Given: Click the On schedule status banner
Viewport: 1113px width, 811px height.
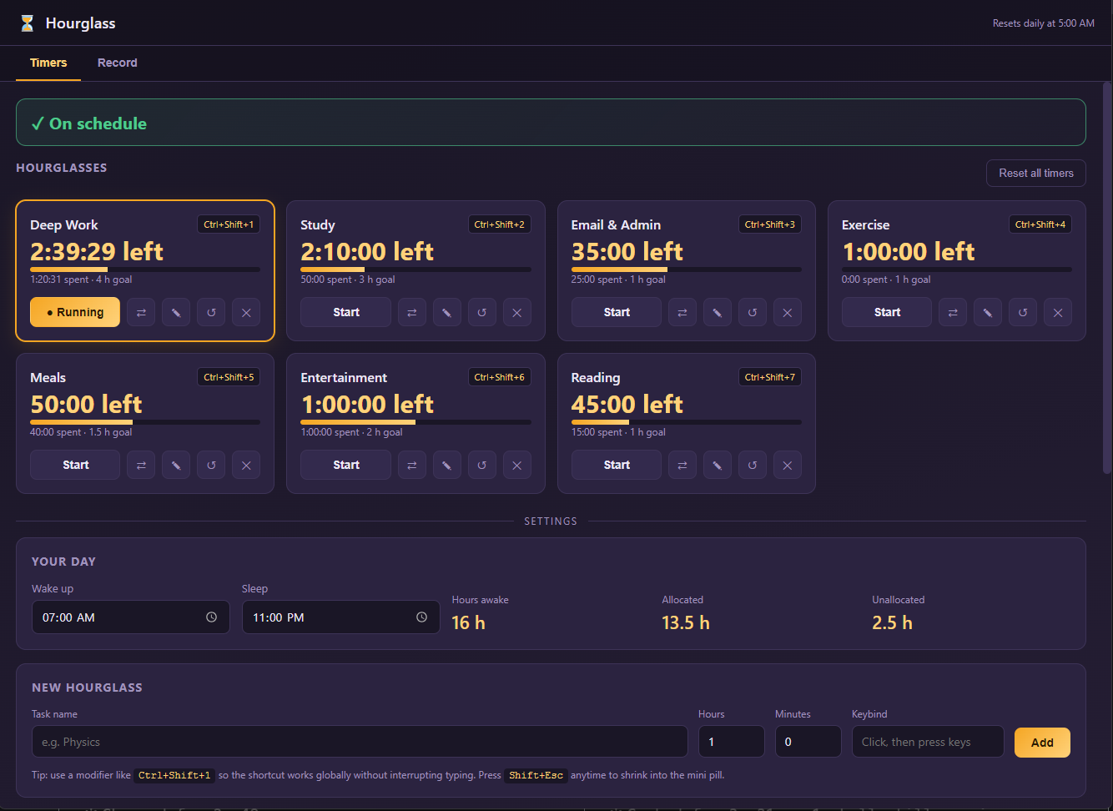Looking at the screenshot, I should click(551, 123).
